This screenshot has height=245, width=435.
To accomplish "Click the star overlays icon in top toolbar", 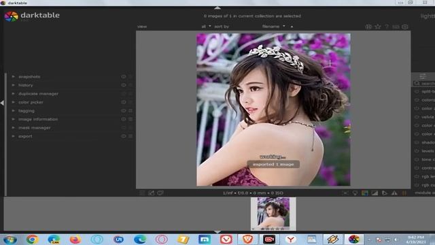I will tap(378, 27).
